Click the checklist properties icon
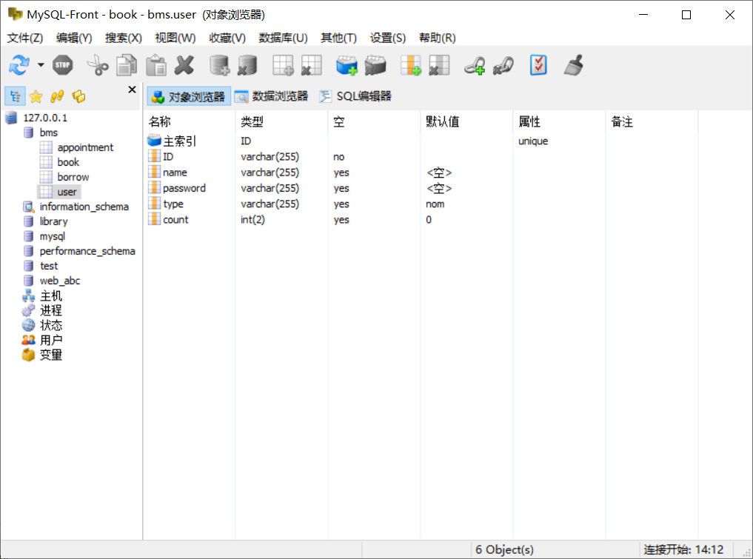This screenshot has width=753, height=559. click(538, 65)
